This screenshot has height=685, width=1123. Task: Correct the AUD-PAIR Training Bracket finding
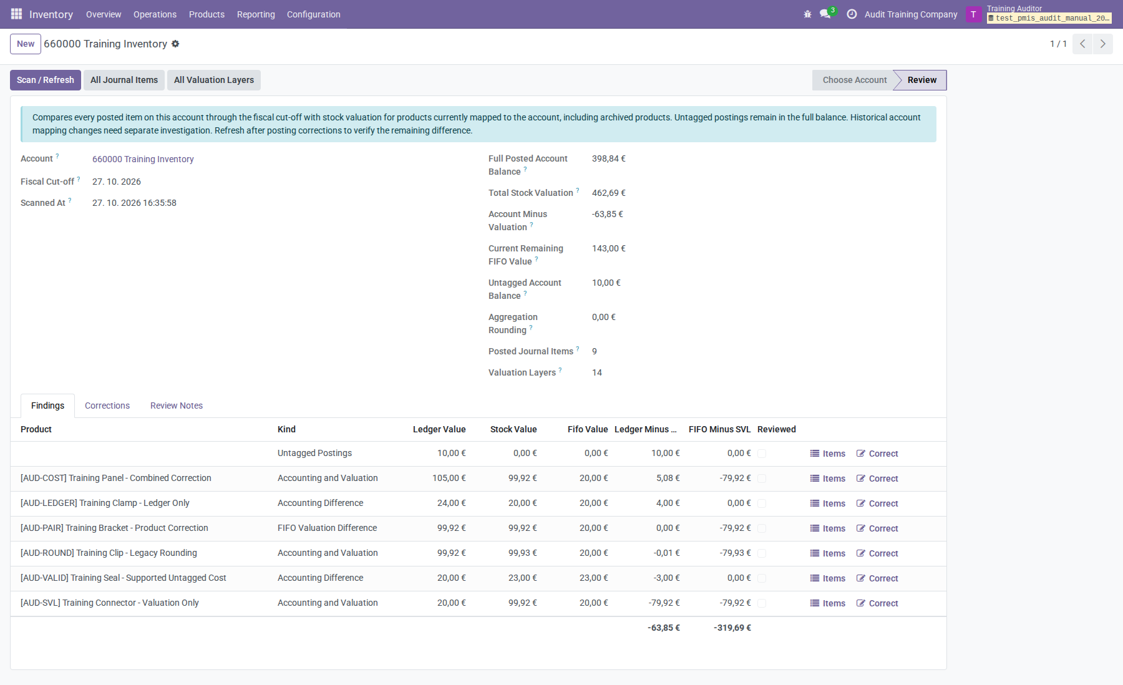click(x=877, y=528)
